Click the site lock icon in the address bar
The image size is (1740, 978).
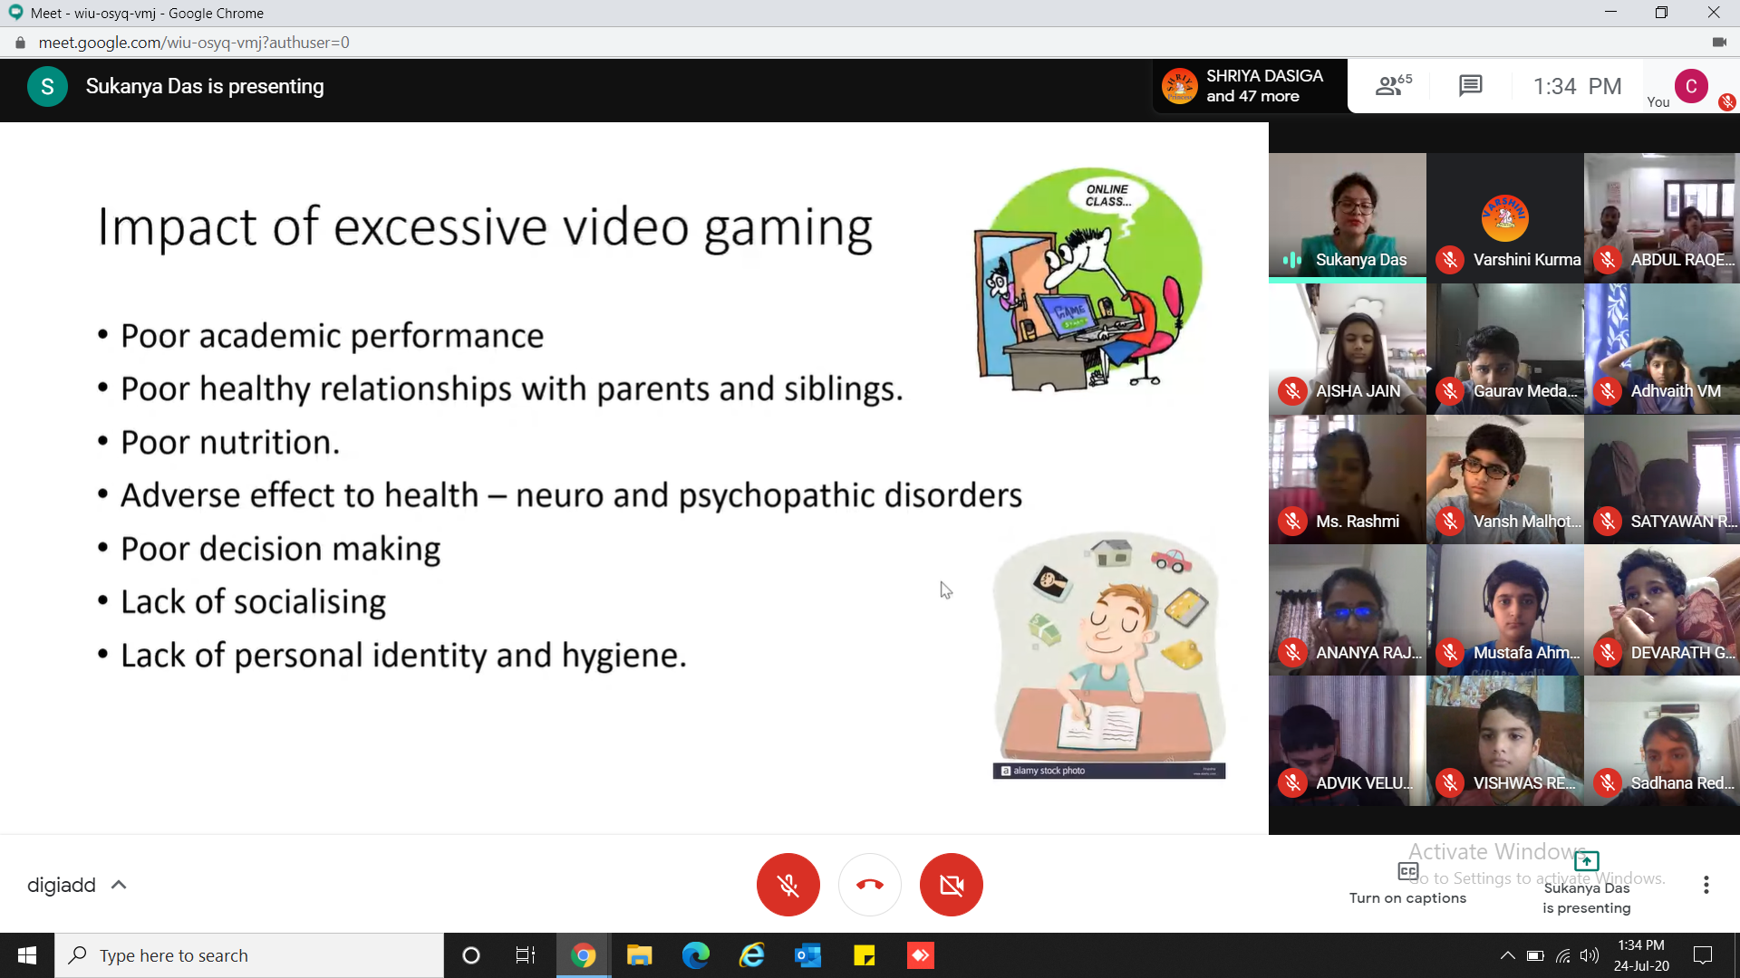(20, 43)
